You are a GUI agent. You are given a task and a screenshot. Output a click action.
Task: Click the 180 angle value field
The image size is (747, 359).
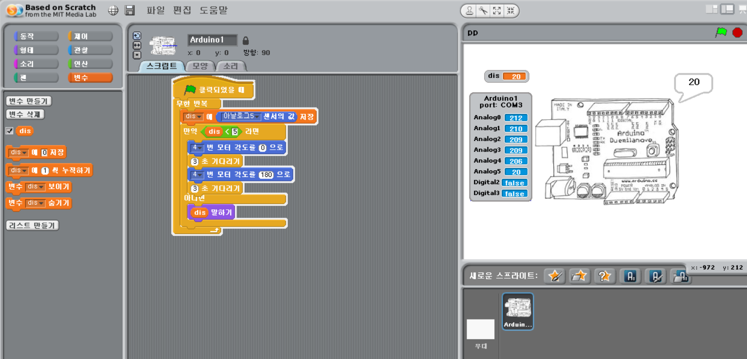tap(266, 175)
